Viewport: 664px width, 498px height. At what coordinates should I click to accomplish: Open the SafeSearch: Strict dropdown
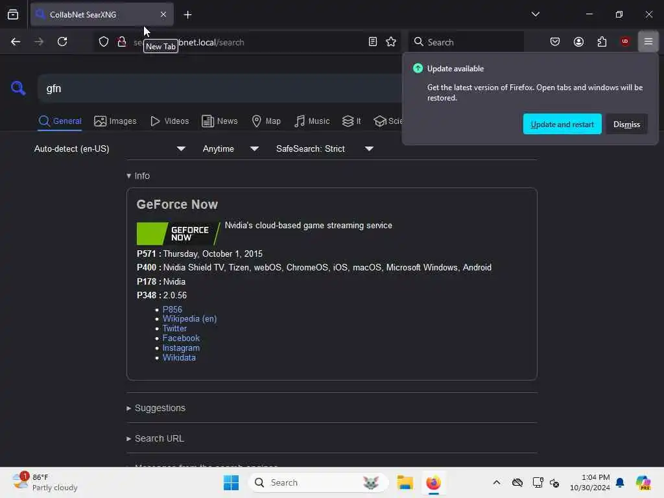coord(324,148)
